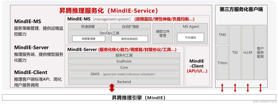The height and width of the screenshot is (104, 278).
Task: Click the red arrow beneath the vLLM column
Action: click(x=248, y=88)
